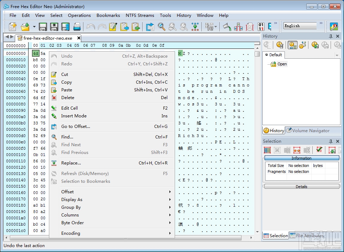Switch to the File Attributes tab

pyautogui.click(x=307, y=235)
